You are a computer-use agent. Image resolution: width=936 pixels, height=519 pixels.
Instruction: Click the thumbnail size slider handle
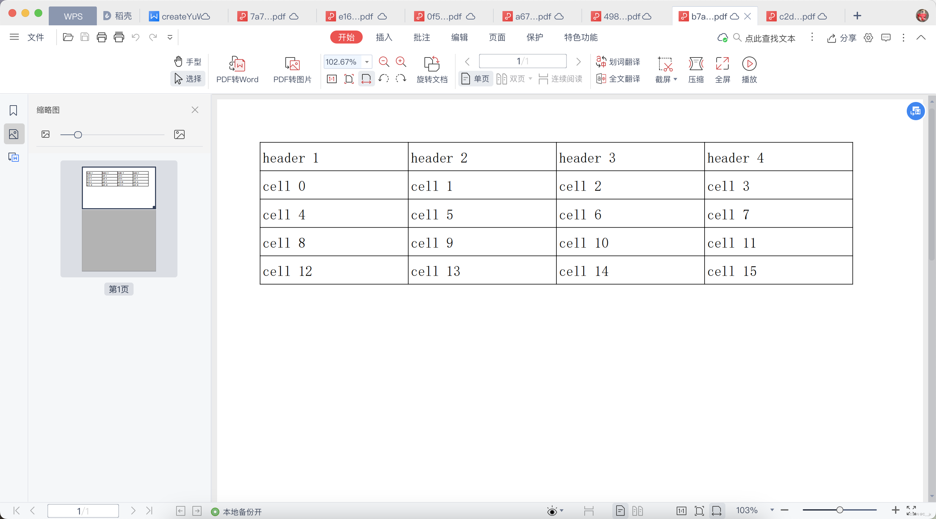[78, 135]
